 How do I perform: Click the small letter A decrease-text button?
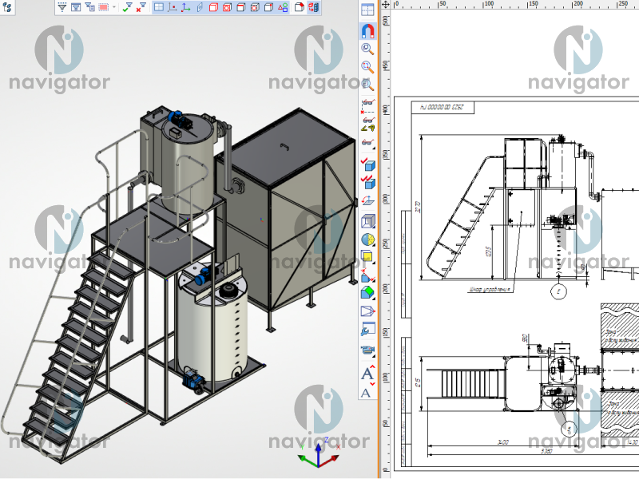pos(367,393)
